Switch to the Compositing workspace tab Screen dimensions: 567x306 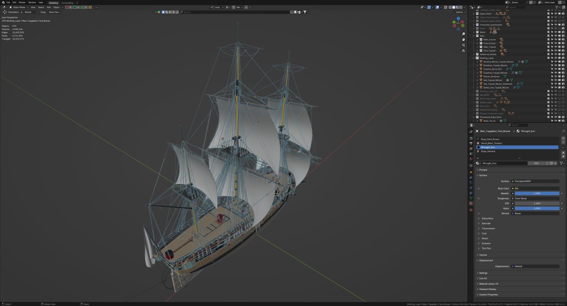pyautogui.click(x=67, y=3)
